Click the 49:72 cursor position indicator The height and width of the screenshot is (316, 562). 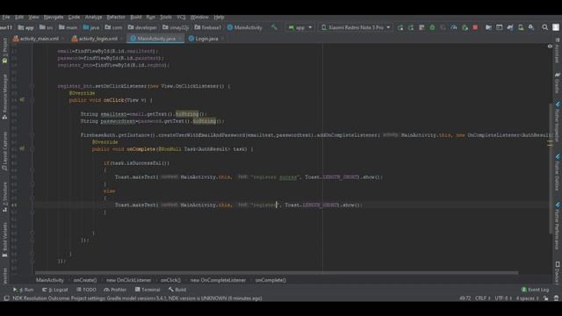point(465,298)
